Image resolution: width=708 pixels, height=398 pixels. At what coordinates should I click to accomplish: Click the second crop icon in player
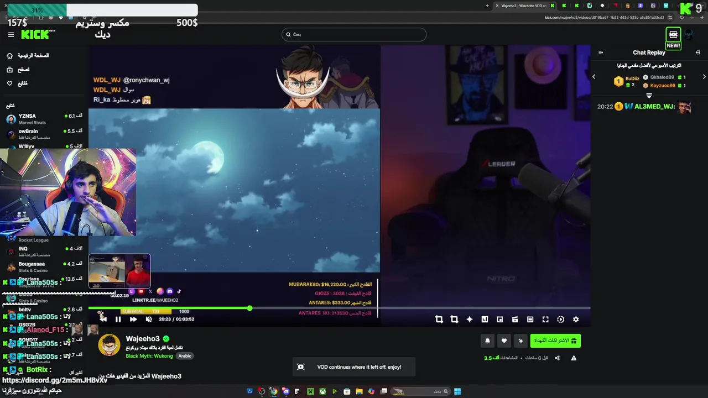point(454,320)
